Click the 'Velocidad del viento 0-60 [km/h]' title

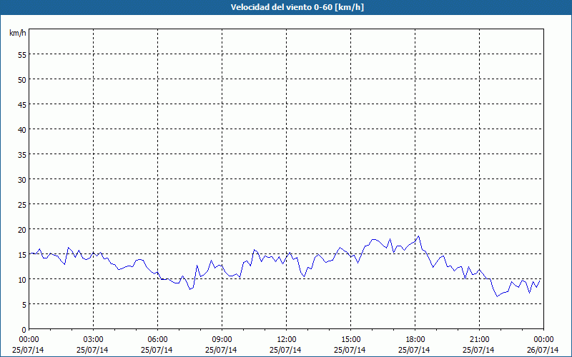click(297, 7)
